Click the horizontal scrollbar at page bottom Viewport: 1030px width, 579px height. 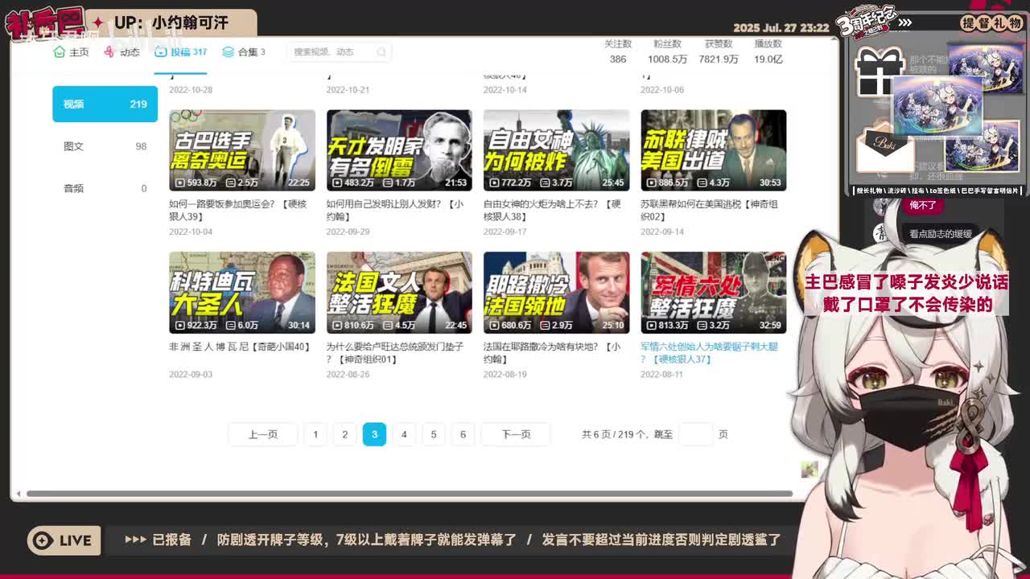click(x=410, y=494)
